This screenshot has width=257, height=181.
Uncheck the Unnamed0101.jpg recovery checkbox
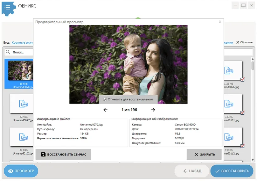click(x=242, y=113)
